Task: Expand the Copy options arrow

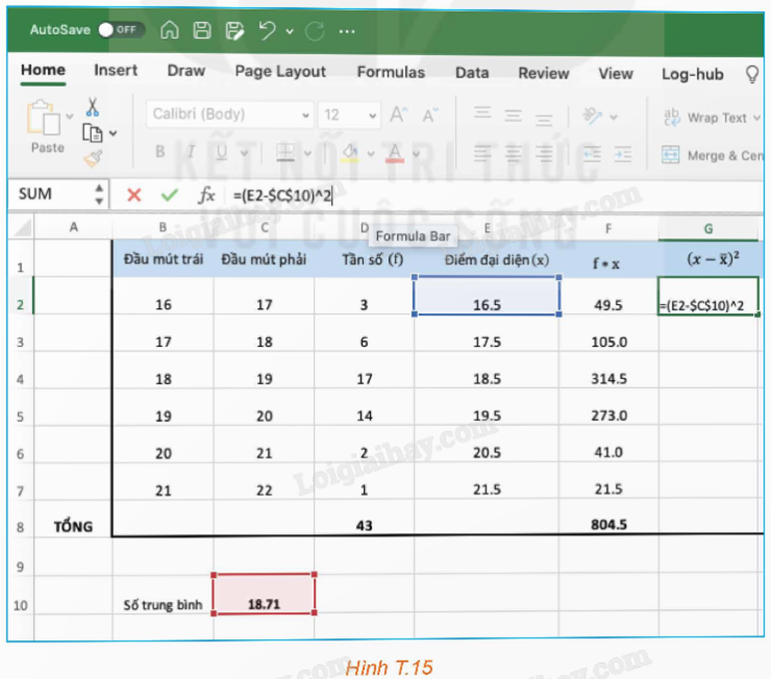Action: 113,134
